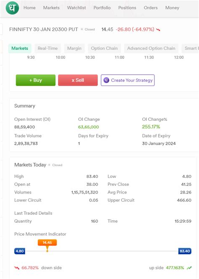Click the green up side trend icon

click(x=189, y=268)
